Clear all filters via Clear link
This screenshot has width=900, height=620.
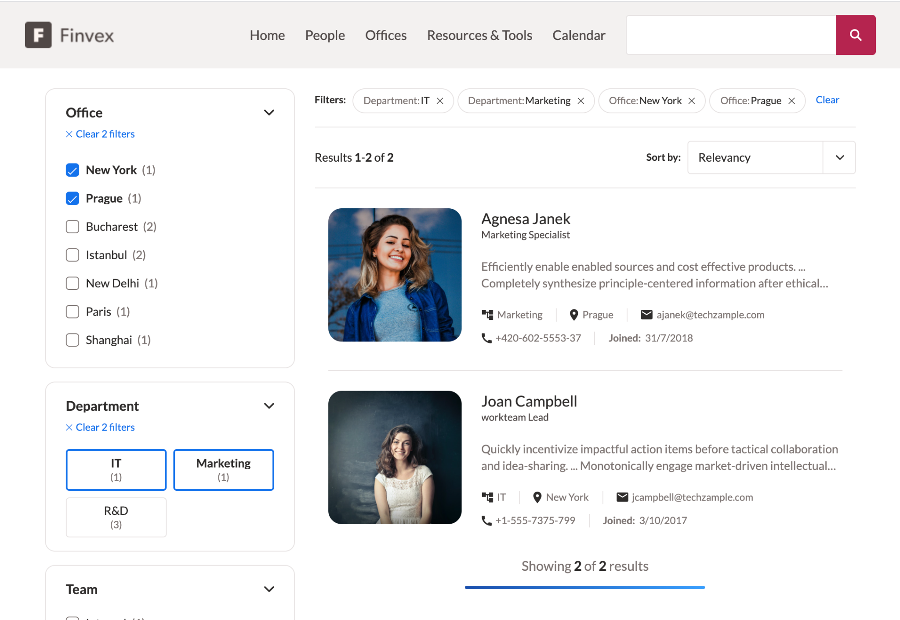coord(827,100)
